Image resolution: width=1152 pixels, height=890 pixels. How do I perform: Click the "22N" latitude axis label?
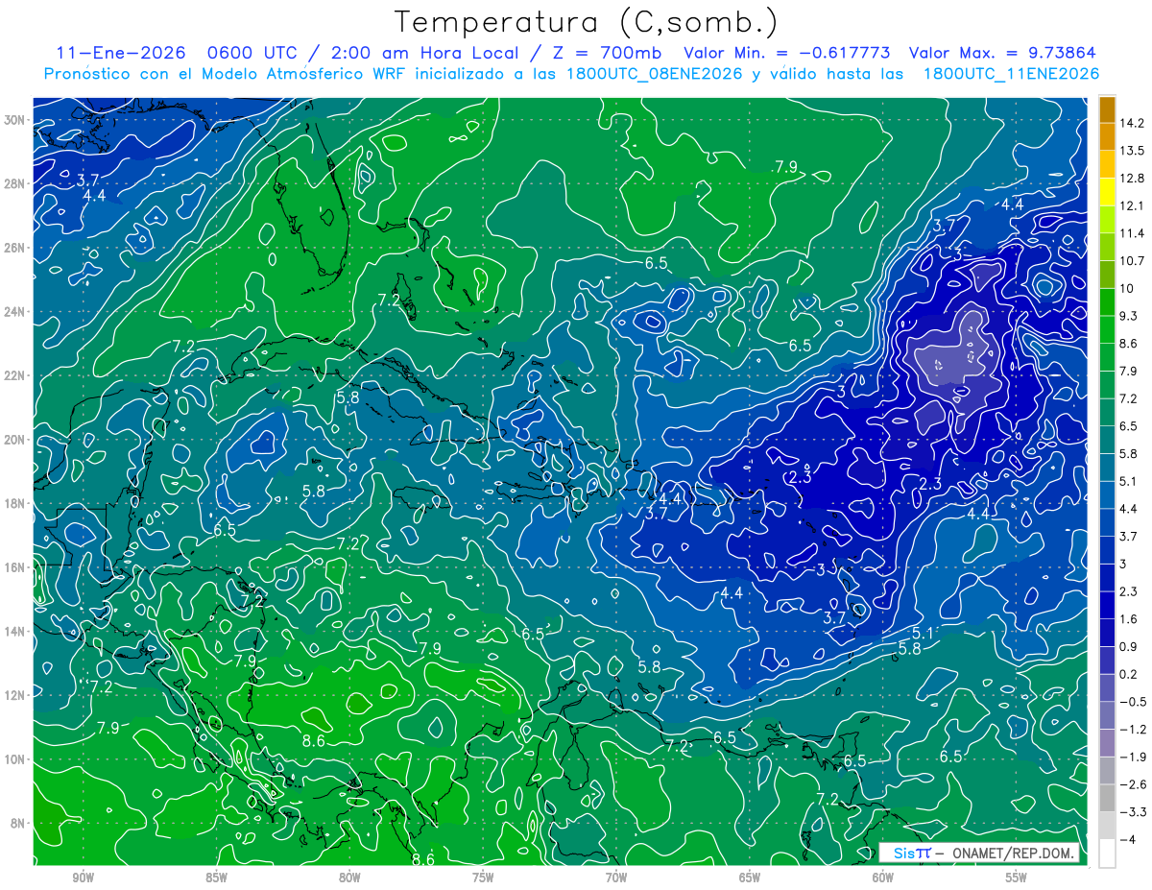coord(16,375)
